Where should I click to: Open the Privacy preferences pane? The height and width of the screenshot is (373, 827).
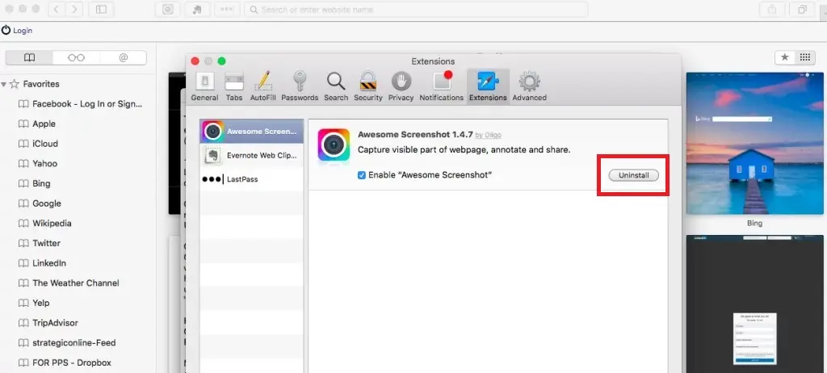click(401, 87)
